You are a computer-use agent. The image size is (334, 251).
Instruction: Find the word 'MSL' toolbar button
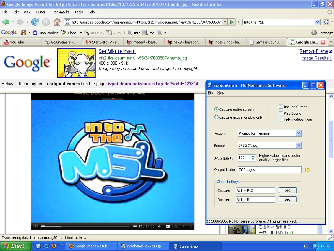(164, 33)
